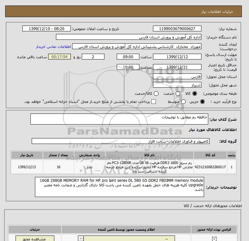Screen dimensions: 249x241
Task: Click the نام کالا column header
Action: [149, 155]
